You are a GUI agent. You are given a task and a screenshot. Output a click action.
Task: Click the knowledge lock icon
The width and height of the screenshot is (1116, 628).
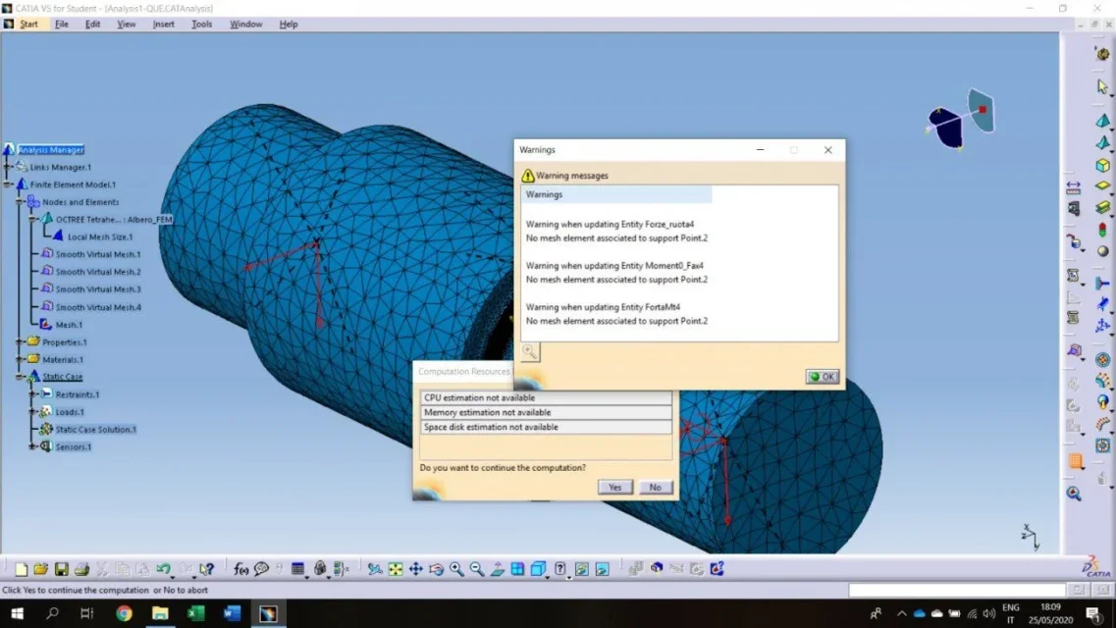click(320, 569)
